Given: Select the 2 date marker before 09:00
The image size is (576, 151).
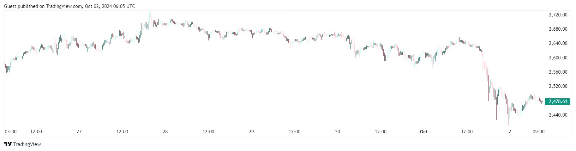Looking at the screenshot, I should (x=510, y=132).
